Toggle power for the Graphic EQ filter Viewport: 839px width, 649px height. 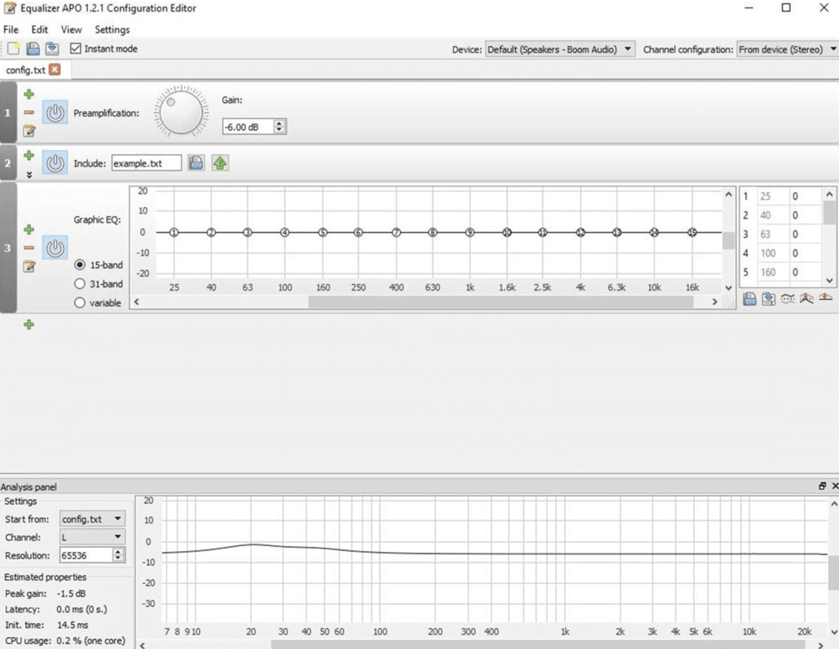55,248
